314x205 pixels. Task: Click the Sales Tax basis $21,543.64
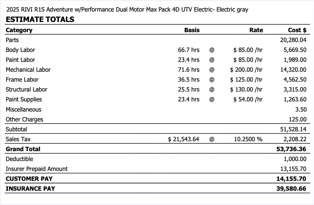(183, 139)
